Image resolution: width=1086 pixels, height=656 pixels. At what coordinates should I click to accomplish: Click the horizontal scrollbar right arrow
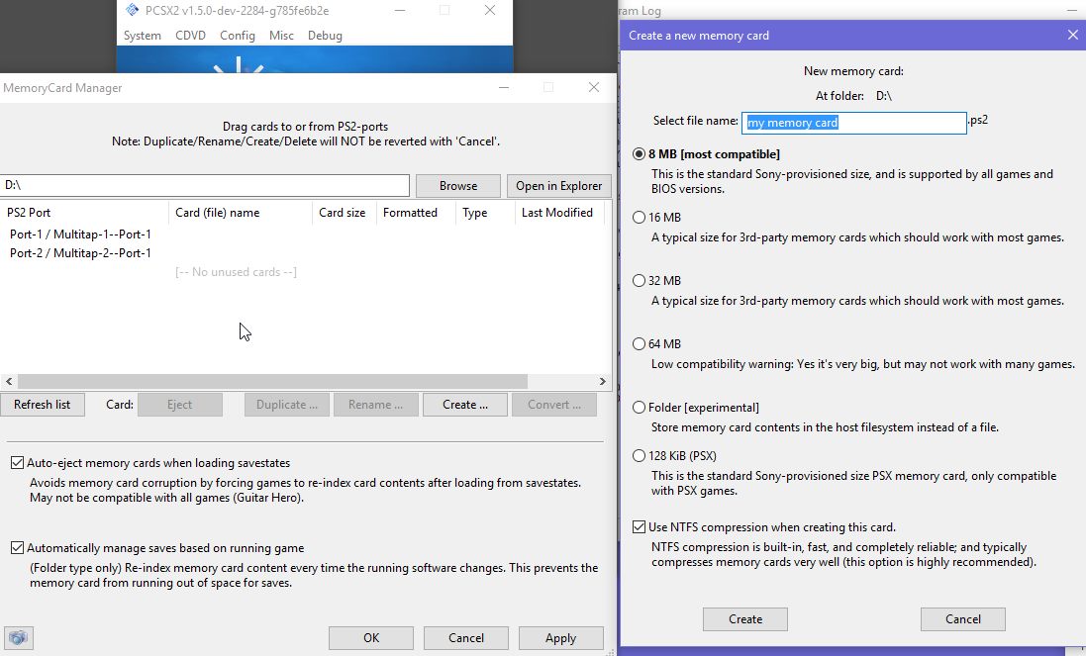(602, 381)
